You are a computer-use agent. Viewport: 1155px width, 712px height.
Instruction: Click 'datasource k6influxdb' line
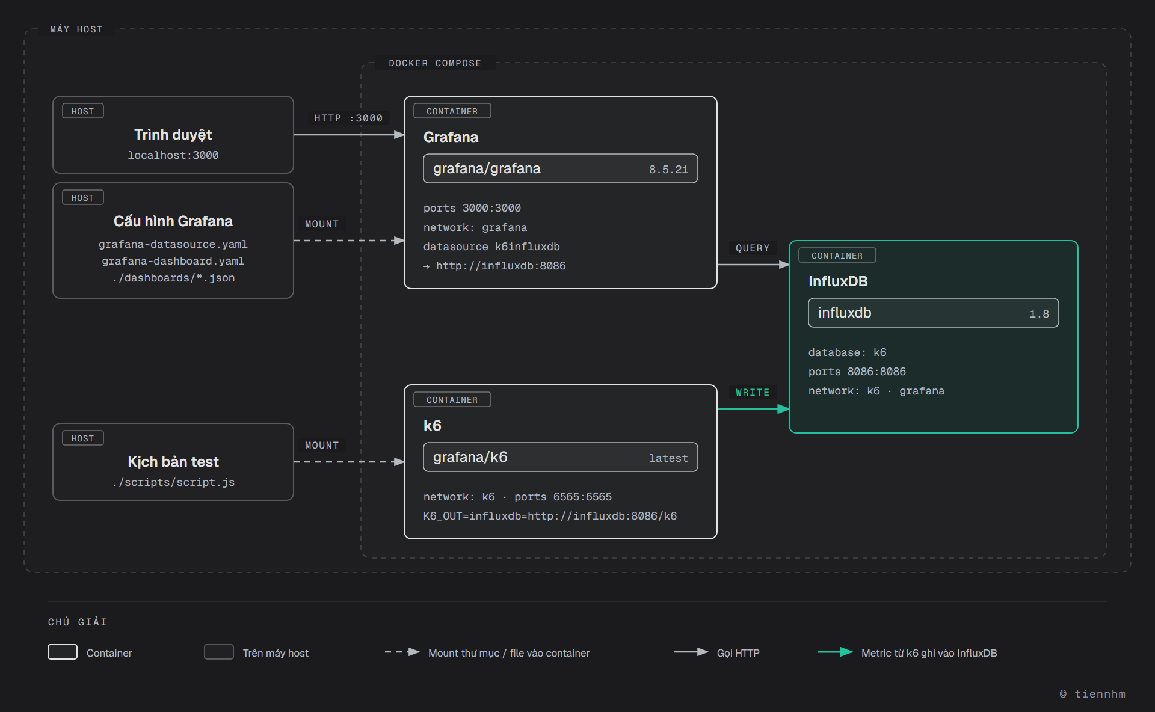[491, 247]
